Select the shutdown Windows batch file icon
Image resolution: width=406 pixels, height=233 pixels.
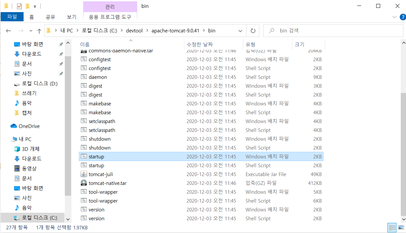point(84,139)
